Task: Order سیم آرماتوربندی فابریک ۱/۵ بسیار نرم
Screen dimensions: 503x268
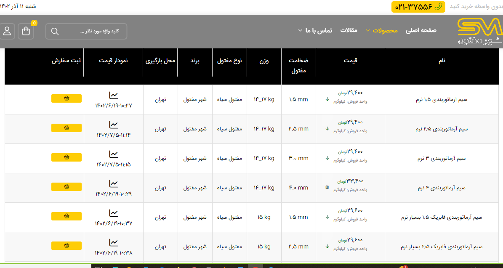Action: click(67, 216)
